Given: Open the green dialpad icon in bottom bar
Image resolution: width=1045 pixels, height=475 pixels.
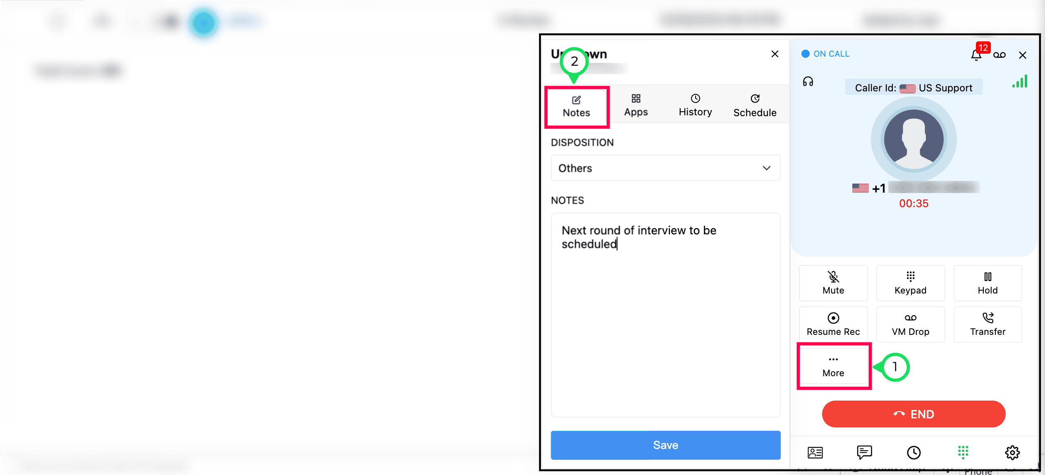Looking at the screenshot, I should tap(963, 452).
